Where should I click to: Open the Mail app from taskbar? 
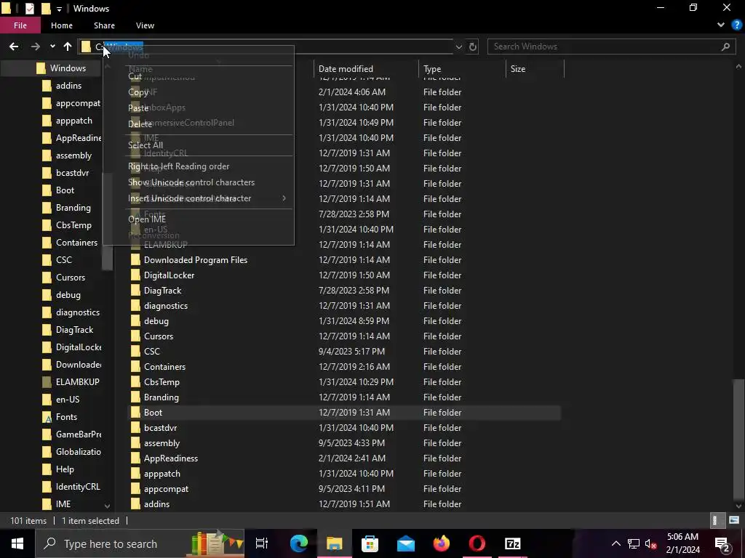coord(406,543)
